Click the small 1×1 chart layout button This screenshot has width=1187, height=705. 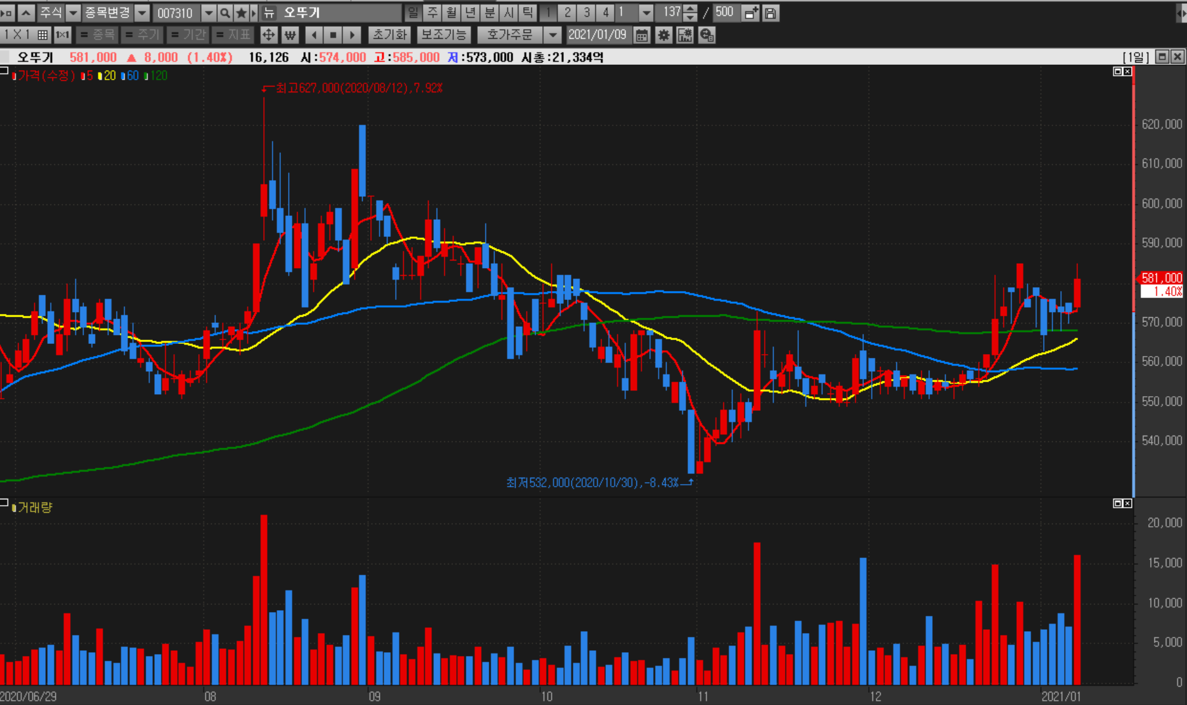pyautogui.click(x=62, y=35)
